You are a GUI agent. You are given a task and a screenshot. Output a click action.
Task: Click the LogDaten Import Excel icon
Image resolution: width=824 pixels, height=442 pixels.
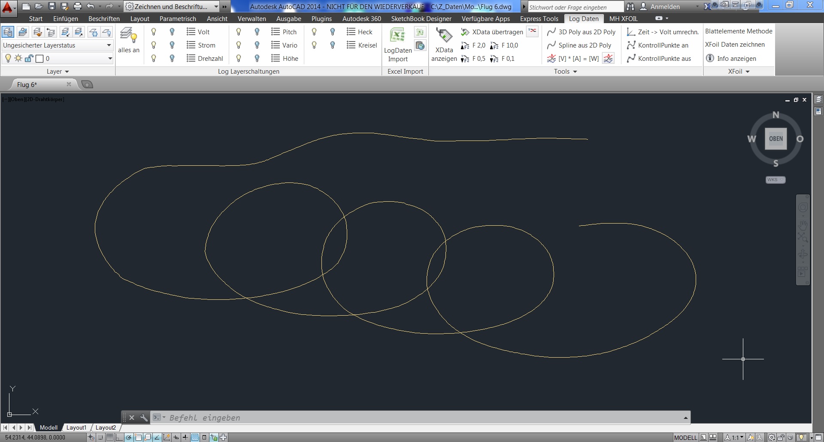point(397,35)
